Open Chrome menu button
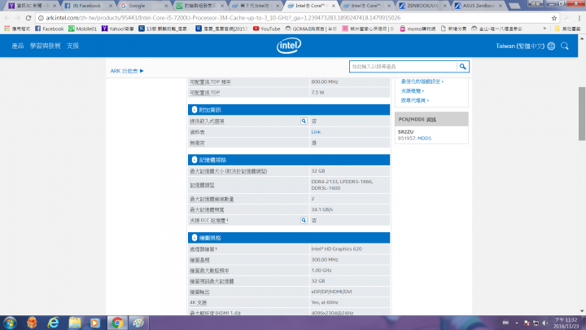Image resolution: width=586 pixels, height=330 pixels. click(579, 18)
